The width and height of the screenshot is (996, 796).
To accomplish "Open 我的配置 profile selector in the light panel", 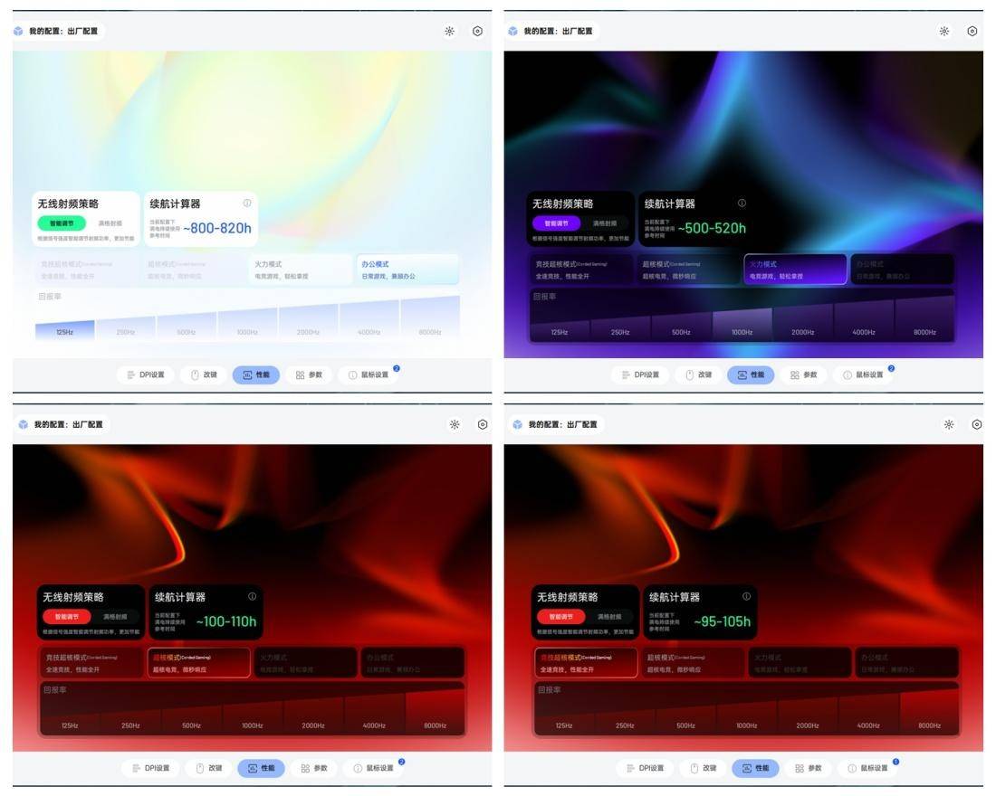I will point(63,31).
